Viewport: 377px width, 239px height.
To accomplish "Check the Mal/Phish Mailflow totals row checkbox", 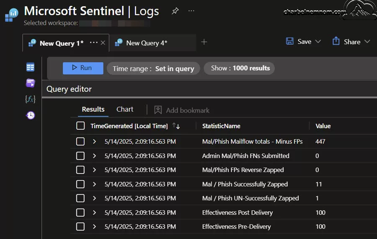I will coord(80,141).
